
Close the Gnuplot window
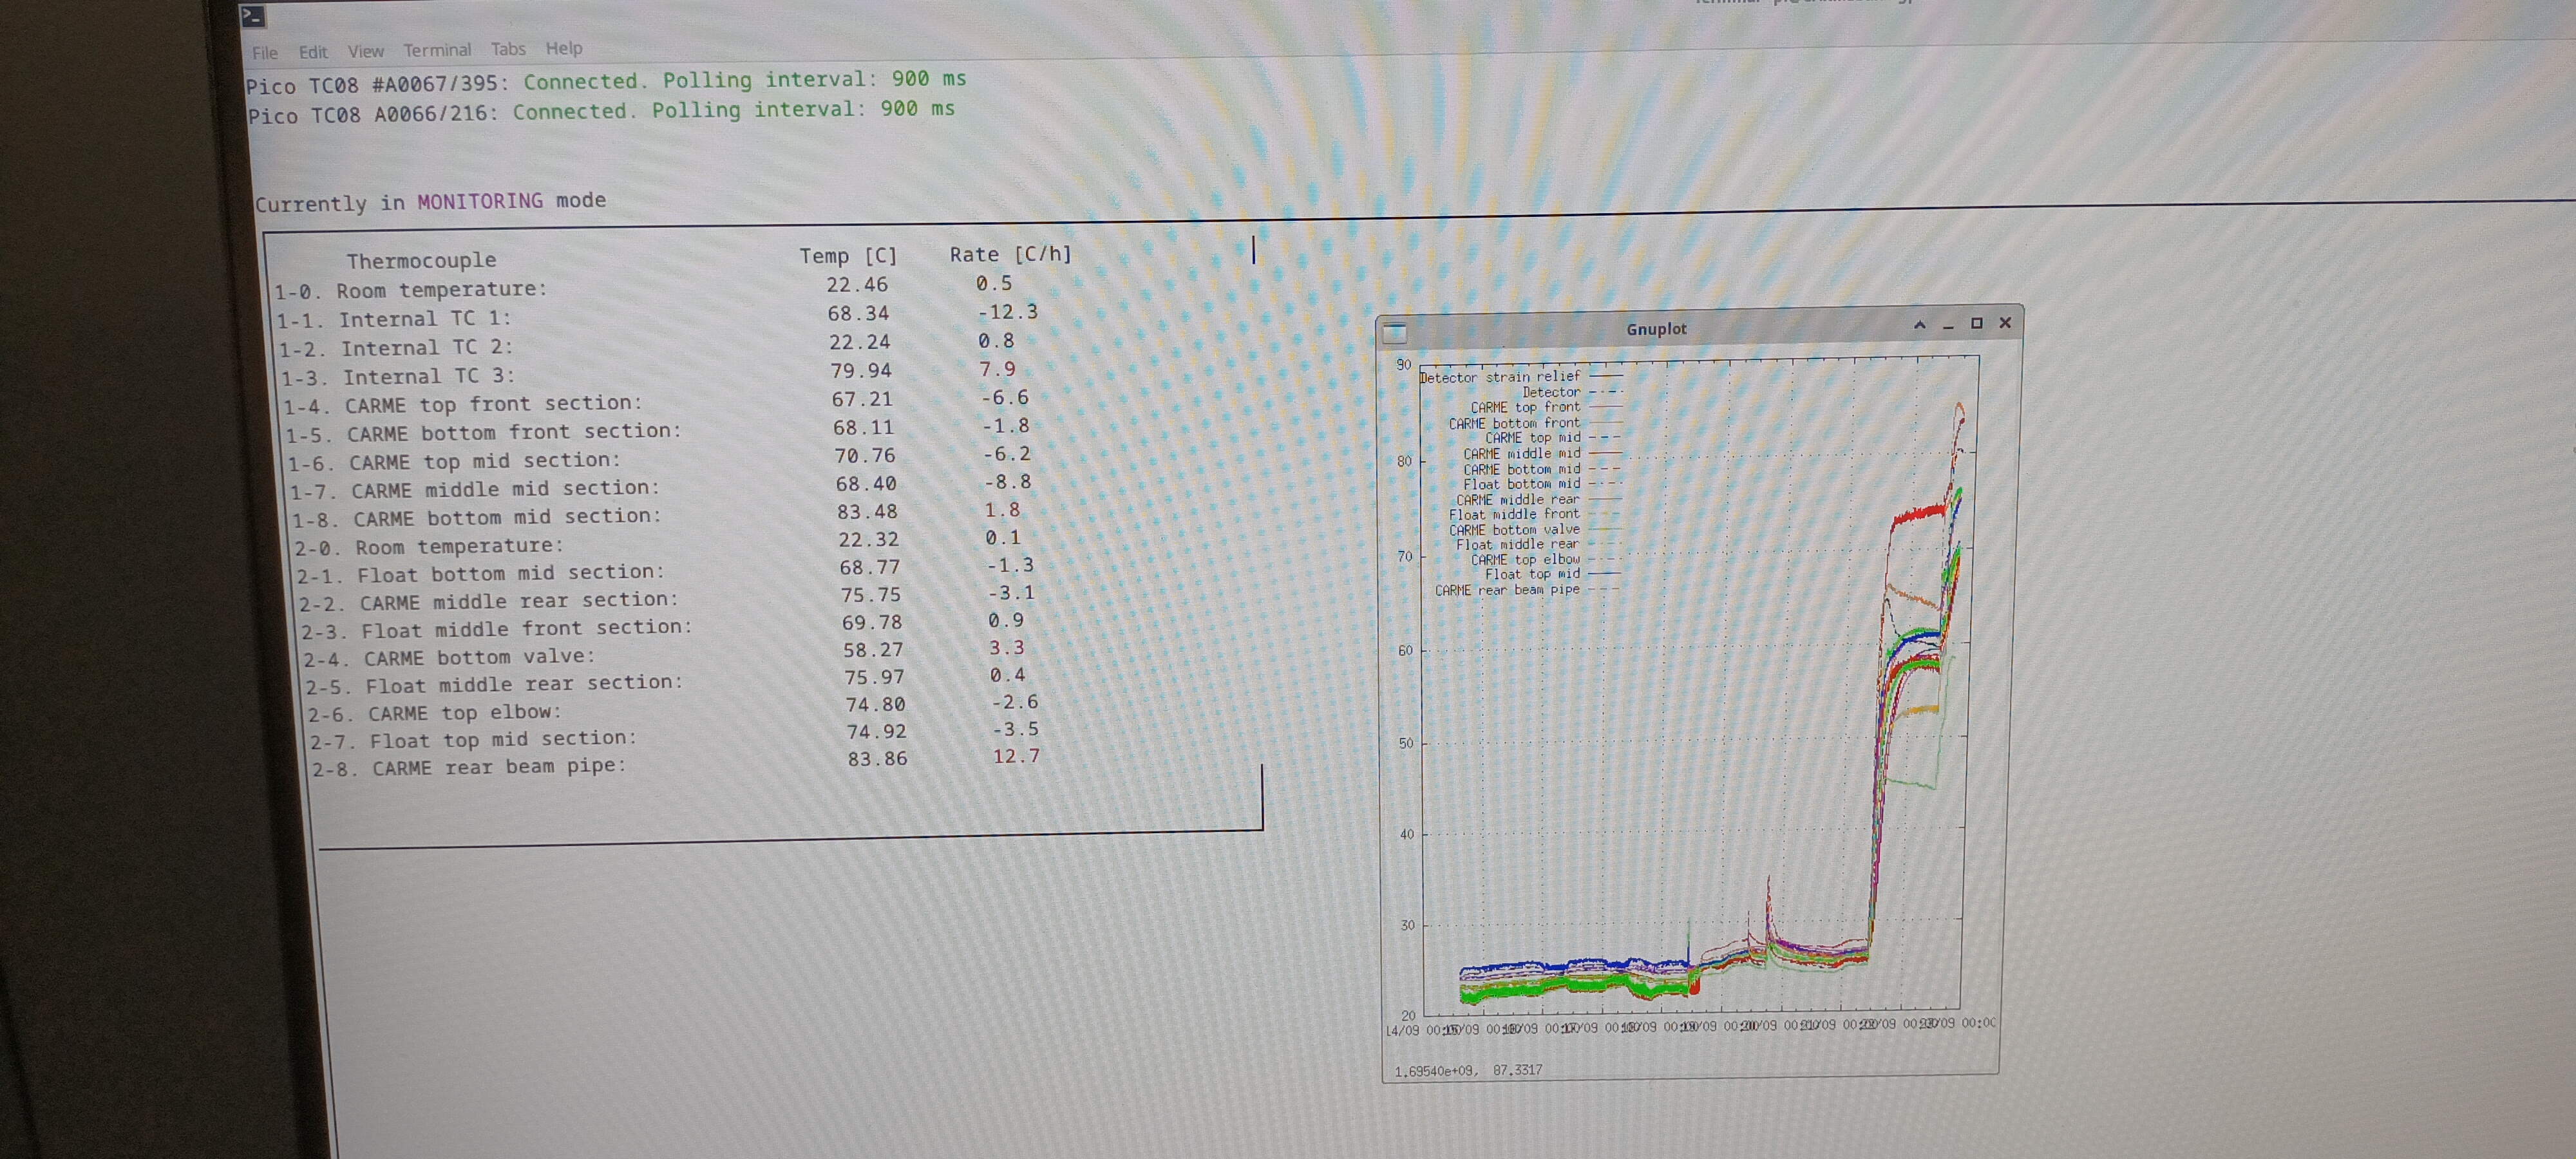point(2005,322)
